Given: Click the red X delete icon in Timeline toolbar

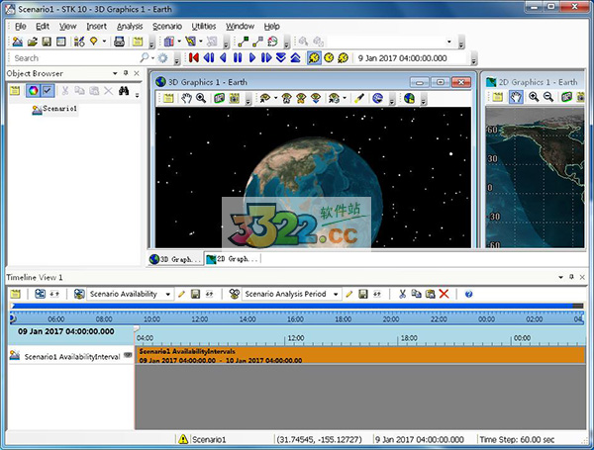Looking at the screenshot, I should click(x=445, y=294).
